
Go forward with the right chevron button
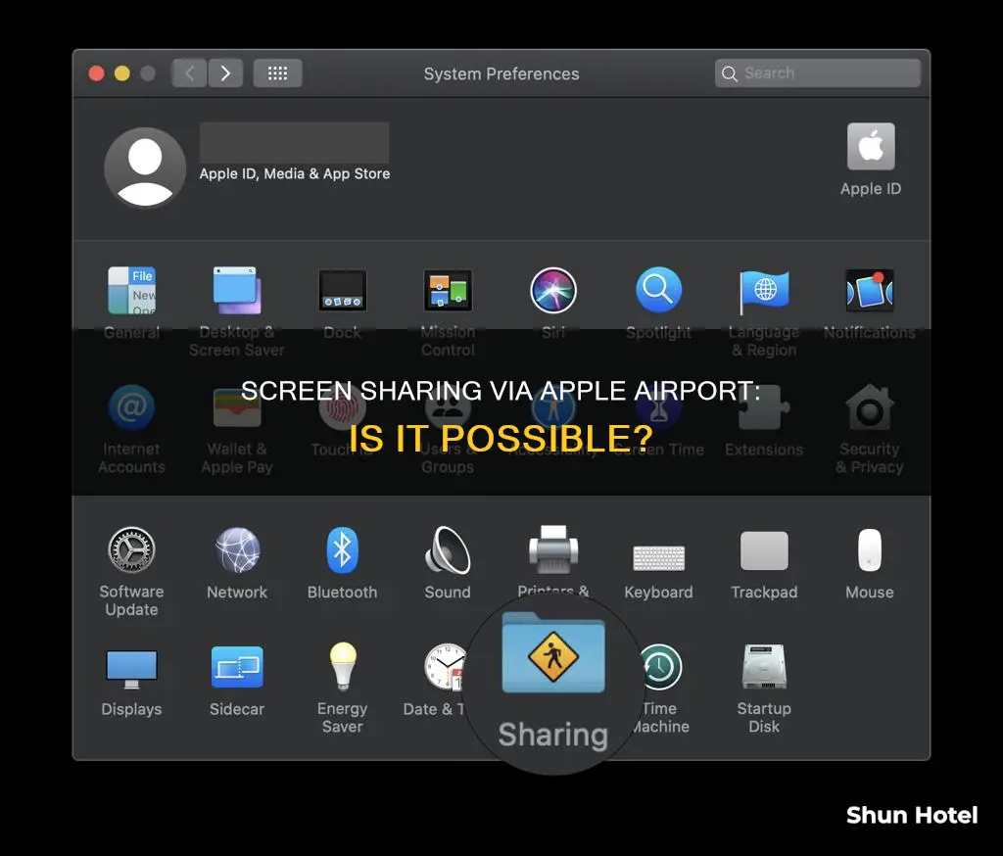(x=225, y=73)
